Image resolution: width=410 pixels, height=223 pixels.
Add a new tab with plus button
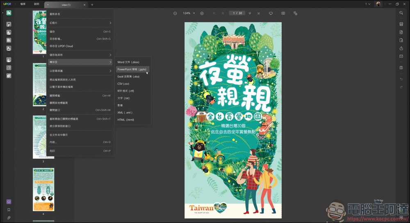point(92,5)
